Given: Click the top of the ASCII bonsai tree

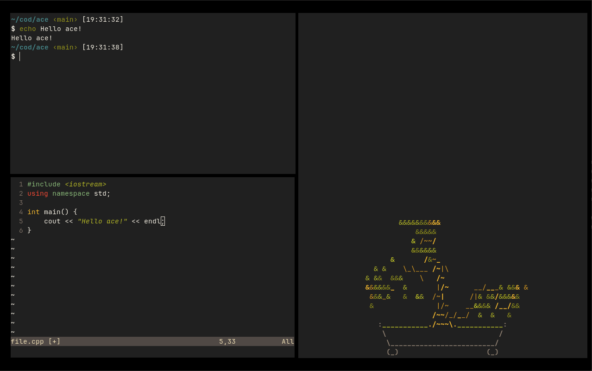Looking at the screenshot, I should [420, 223].
